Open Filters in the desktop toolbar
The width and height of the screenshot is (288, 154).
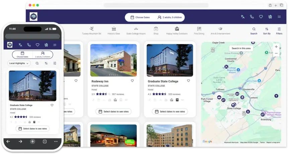[x=279, y=31]
